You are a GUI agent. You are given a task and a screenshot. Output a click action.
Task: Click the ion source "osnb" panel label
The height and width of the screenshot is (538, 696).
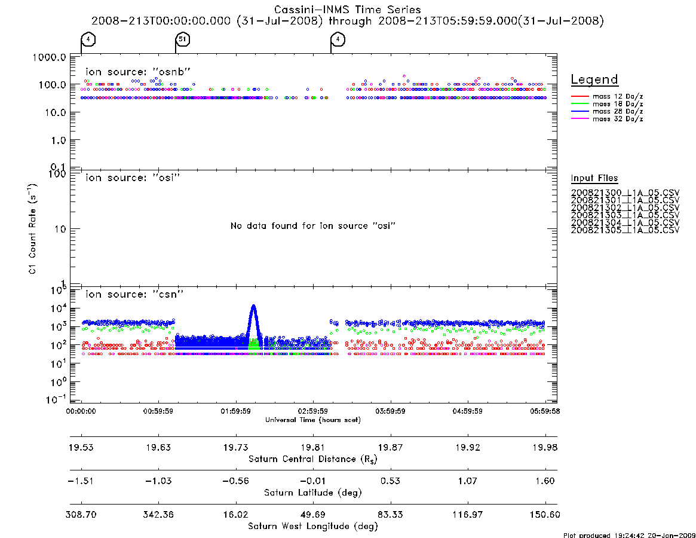pyautogui.click(x=138, y=72)
